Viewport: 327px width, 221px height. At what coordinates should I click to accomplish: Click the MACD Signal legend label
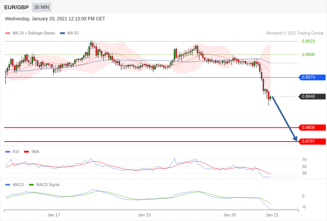click(x=48, y=185)
